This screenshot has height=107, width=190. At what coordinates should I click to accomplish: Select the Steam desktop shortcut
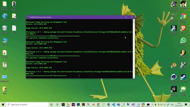point(183,78)
